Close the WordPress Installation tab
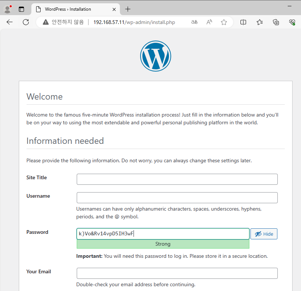This screenshot has height=291, width=301. click(x=114, y=9)
